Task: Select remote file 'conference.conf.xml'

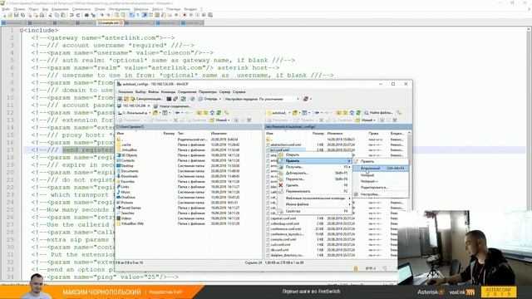Action: point(286,229)
